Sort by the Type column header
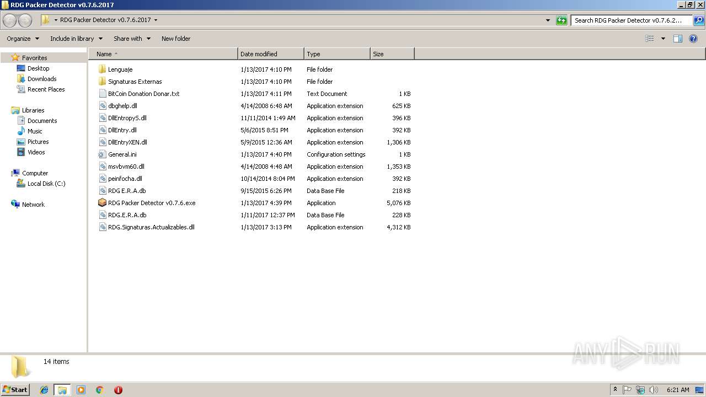 [x=337, y=54]
